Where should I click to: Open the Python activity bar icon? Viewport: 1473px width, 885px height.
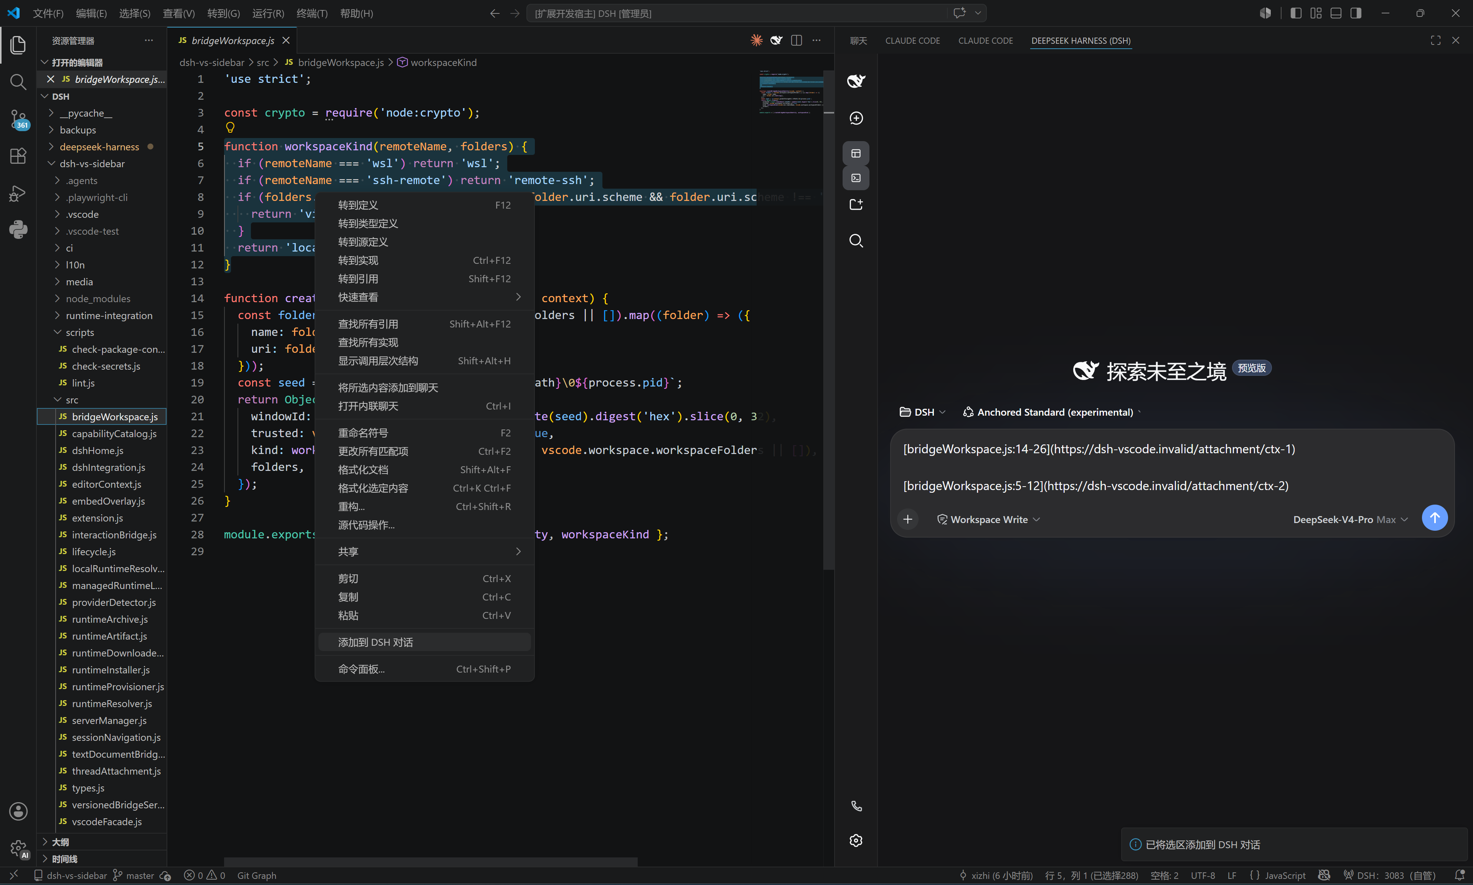(18, 230)
